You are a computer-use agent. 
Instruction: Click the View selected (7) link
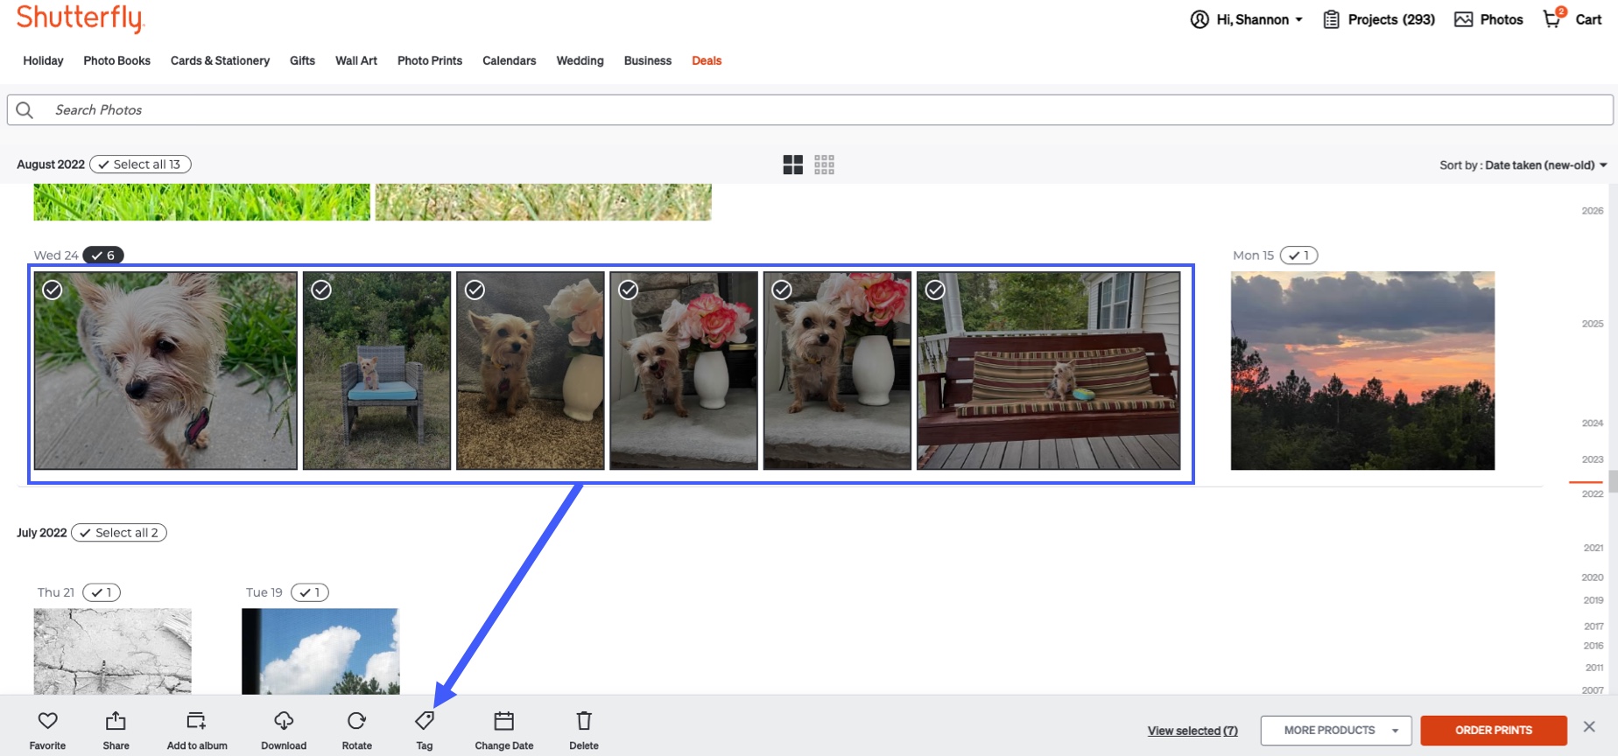point(1192,731)
